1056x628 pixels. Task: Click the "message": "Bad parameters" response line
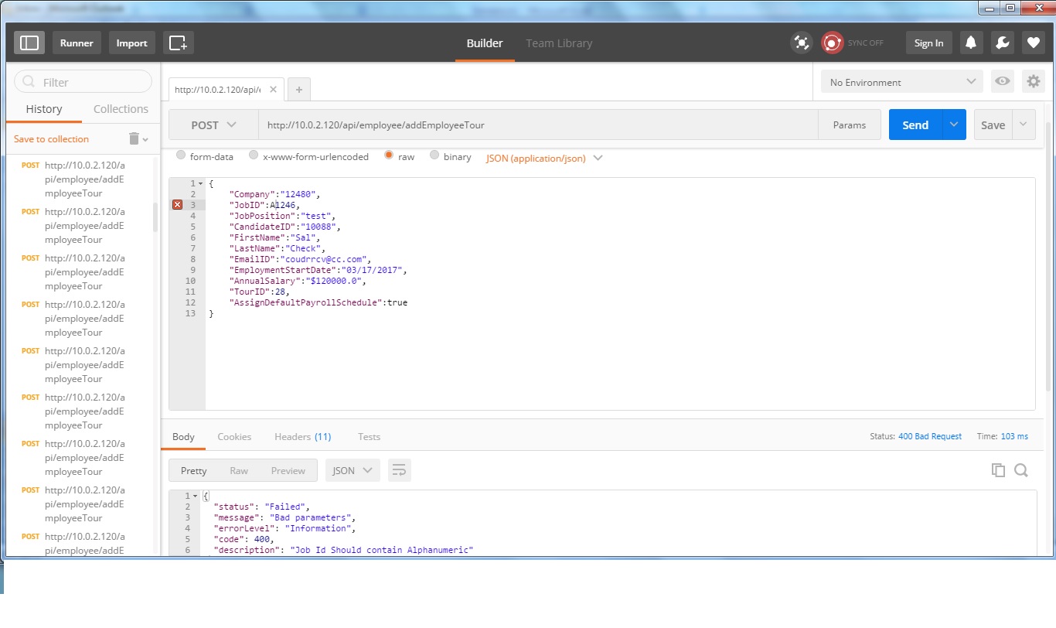pyautogui.click(x=284, y=517)
